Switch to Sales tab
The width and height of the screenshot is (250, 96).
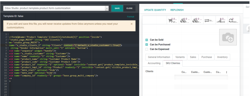(x=193, y=57)
